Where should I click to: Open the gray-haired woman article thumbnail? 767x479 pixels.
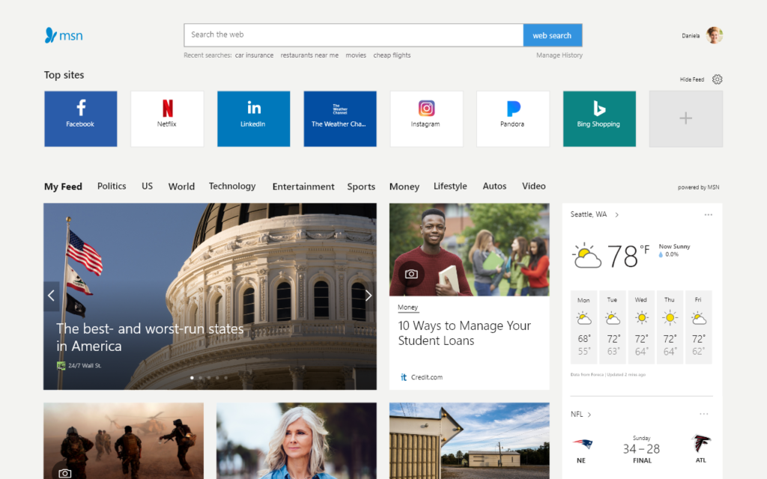click(297, 441)
